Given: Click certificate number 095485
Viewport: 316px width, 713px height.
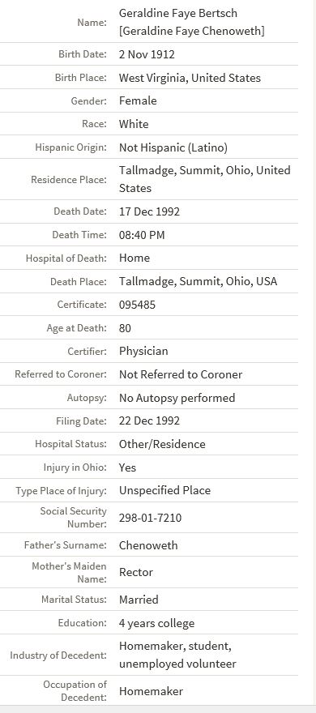Looking at the screenshot, I should pyautogui.click(x=137, y=305).
